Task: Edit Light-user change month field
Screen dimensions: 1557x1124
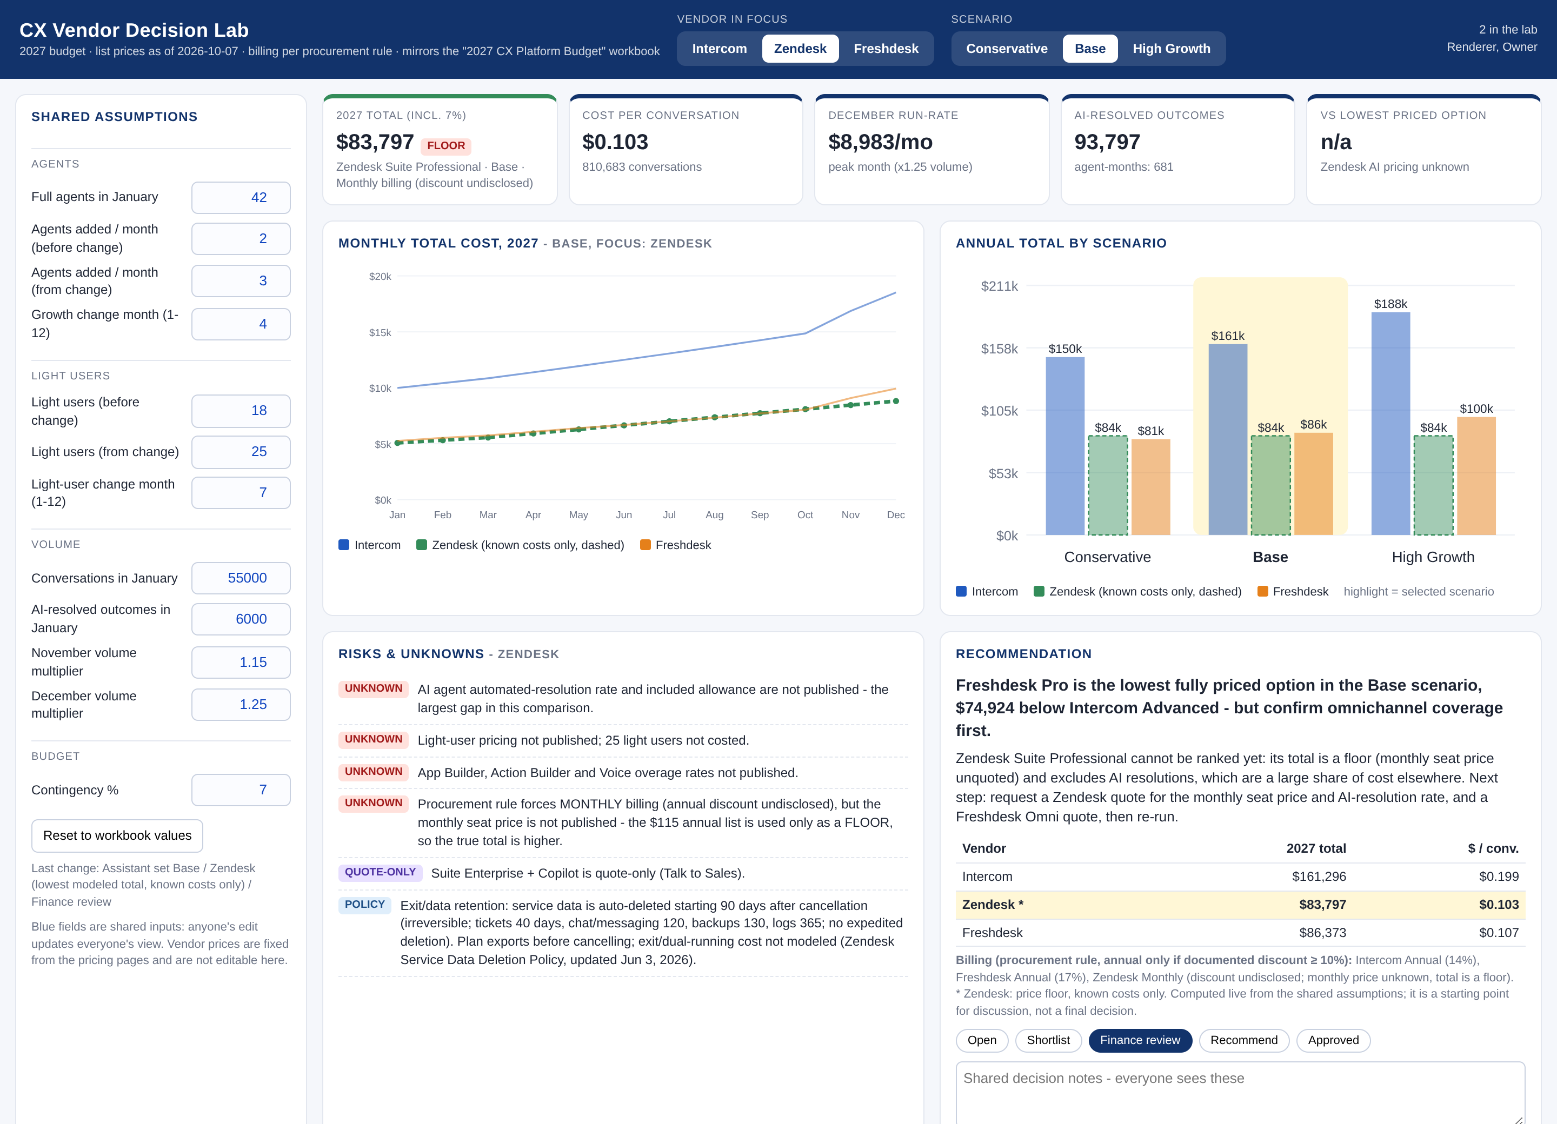Action: 241,493
